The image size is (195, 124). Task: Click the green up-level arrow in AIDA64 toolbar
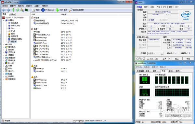tap(13, 10)
